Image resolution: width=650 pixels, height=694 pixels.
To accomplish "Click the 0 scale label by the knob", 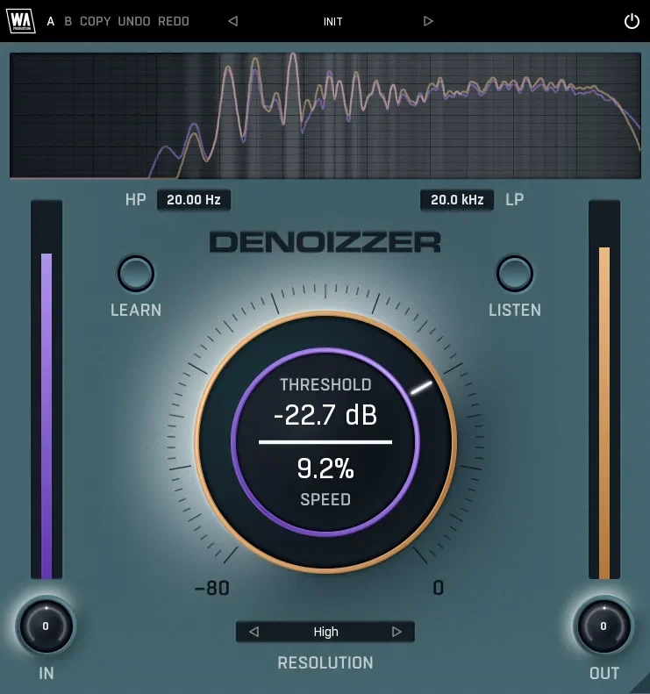I will point(438,588).
